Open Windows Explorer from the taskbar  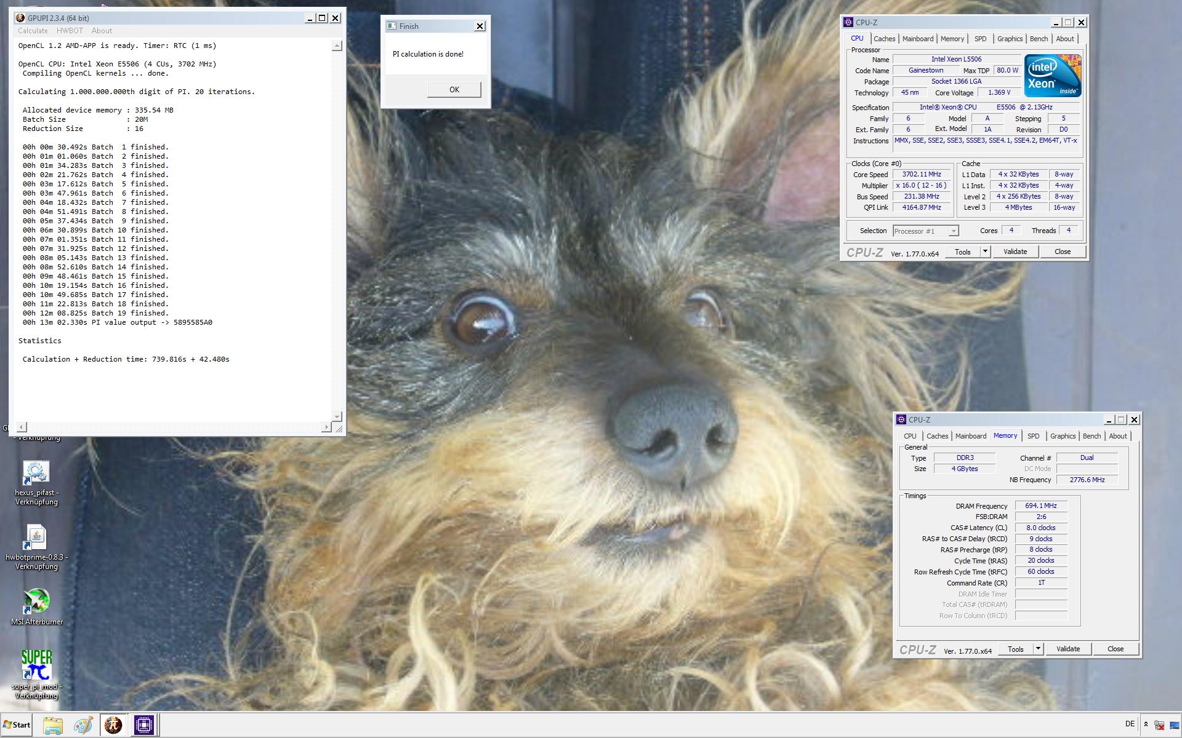point(53,725)
